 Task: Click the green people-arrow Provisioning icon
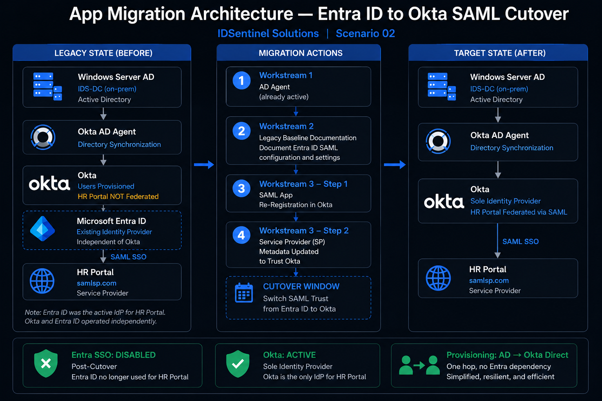(419, 365)
